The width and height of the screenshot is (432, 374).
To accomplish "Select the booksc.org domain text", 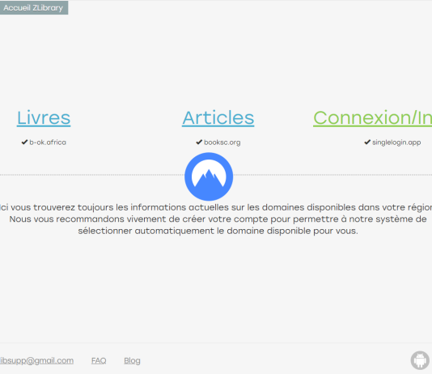I will [x=222, y=142].
